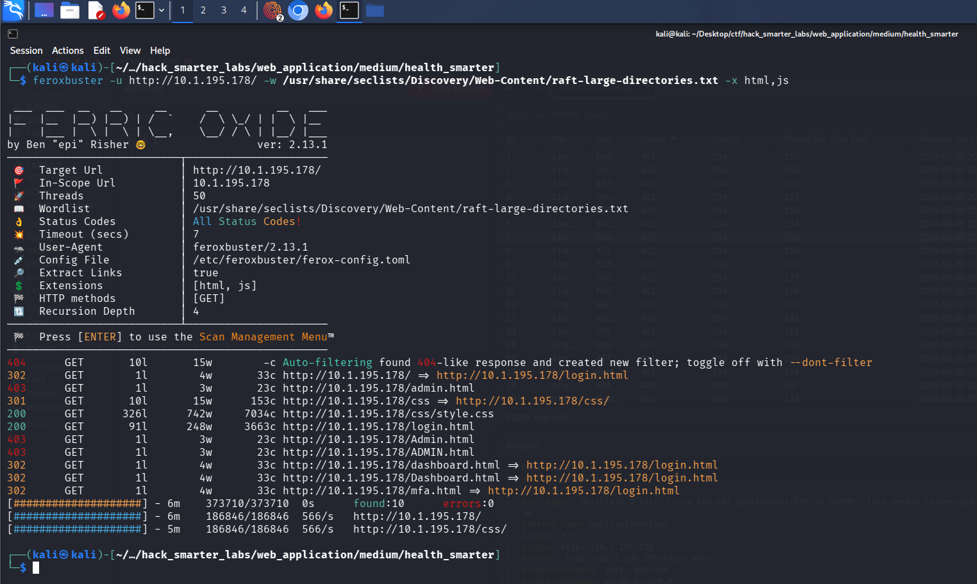This screenshot has width=977, height=584.
Task: Click the 'found:10' scan result text
Action: click(x=379, y=503)
